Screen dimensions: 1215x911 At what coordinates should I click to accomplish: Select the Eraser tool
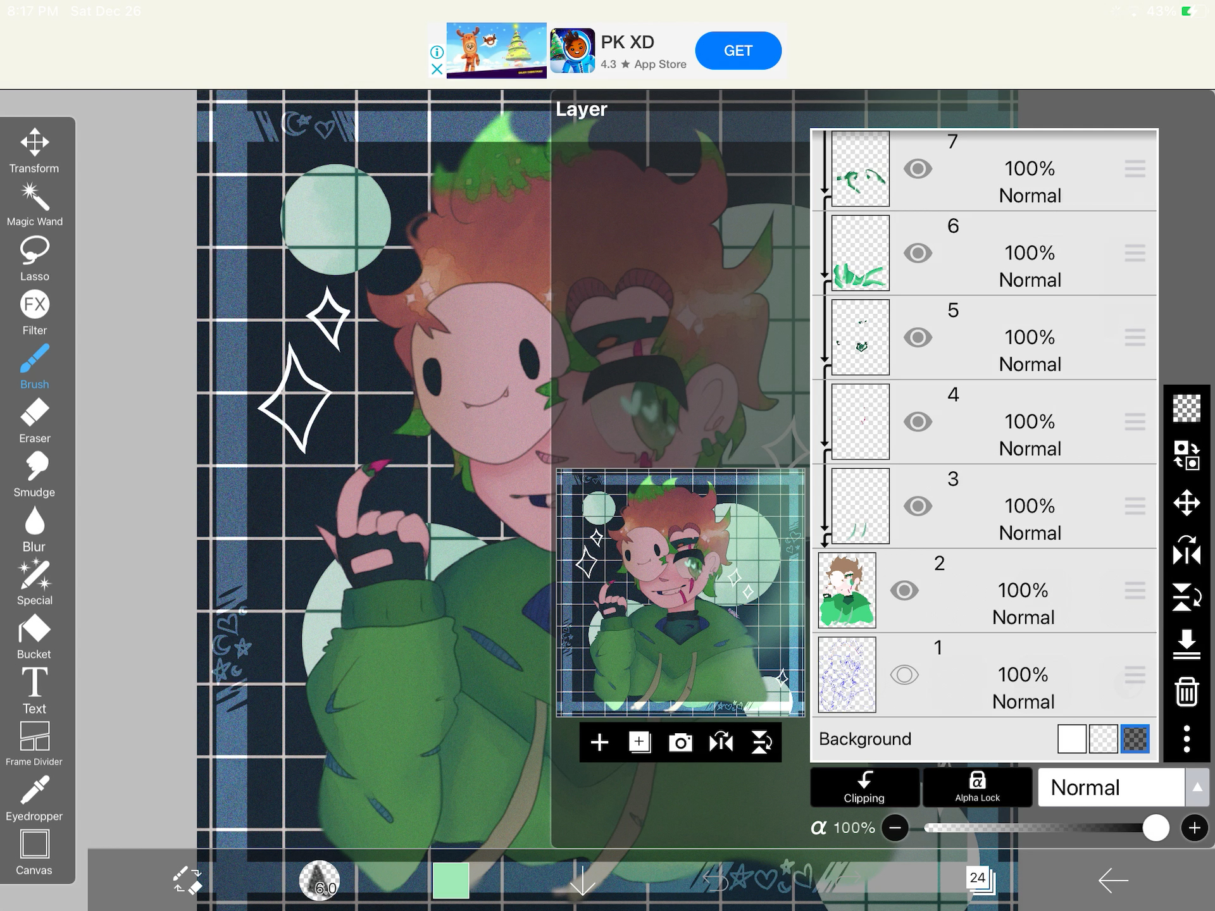pos(34,420)
